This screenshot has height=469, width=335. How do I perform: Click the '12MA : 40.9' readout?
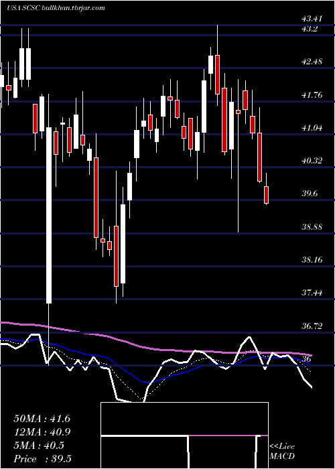tap(42, 432)
